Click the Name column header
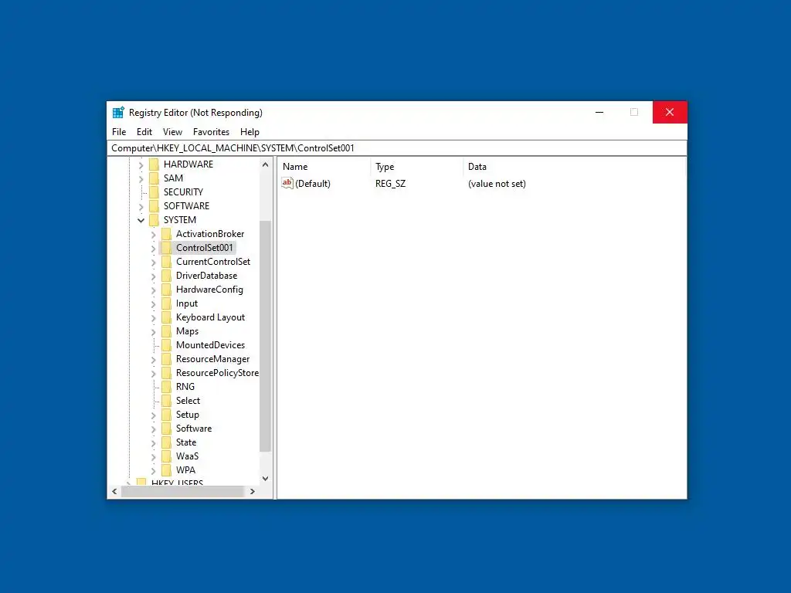Screen dimensions: 791x593 point(324,167)
